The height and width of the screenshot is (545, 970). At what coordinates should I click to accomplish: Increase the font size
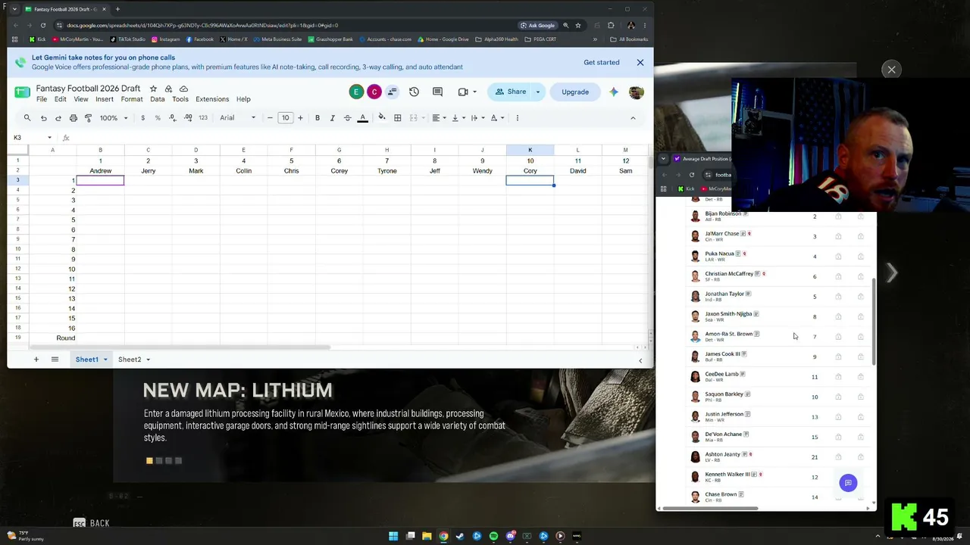[300, 117]
